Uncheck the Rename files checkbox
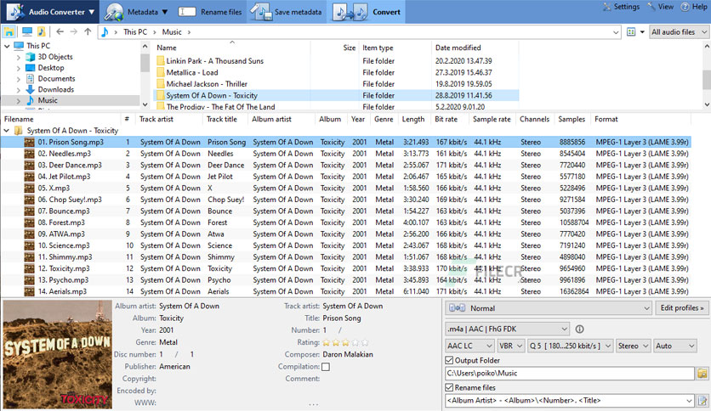This screenshot has width=711, height=411. 449,387
